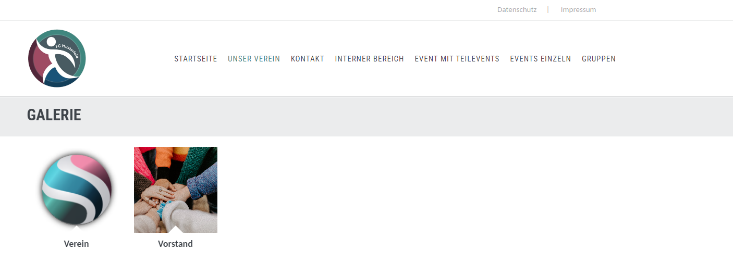Open the Impressum link
The image size is (733, 276).
click(x=578, y=9)
